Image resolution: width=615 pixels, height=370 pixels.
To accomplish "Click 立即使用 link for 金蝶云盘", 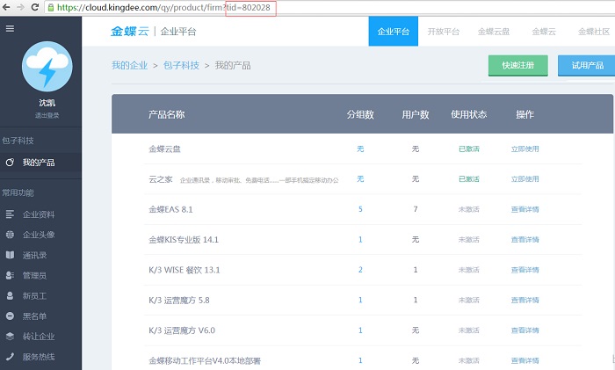I will [x=525, y=149].
